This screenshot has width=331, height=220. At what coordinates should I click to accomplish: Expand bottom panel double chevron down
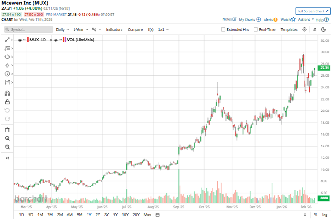(305, 215)
